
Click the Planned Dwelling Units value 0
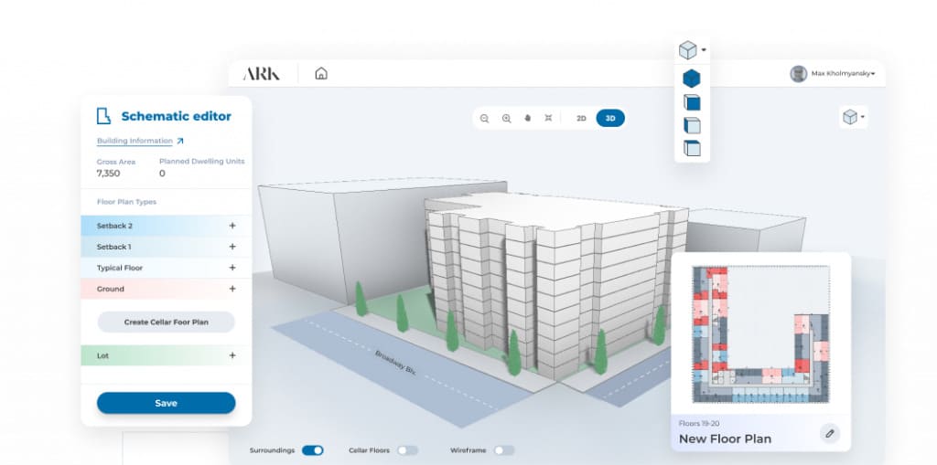coord(162,173)
